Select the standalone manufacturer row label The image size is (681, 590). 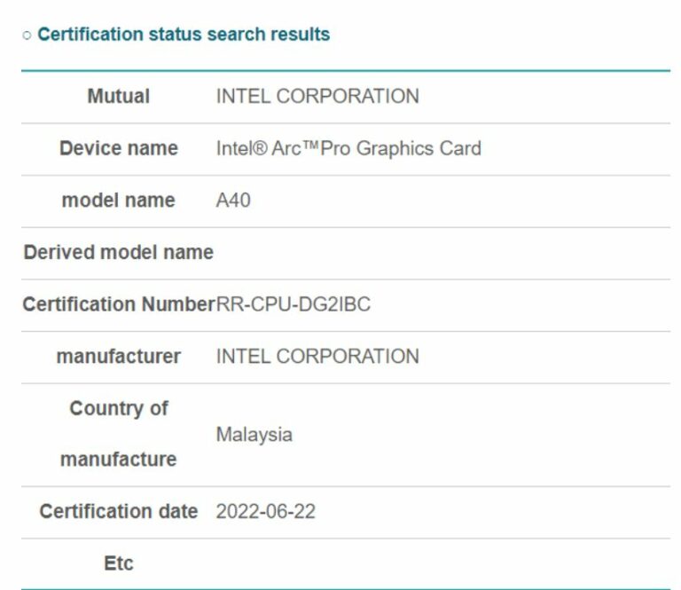[118, 357]
